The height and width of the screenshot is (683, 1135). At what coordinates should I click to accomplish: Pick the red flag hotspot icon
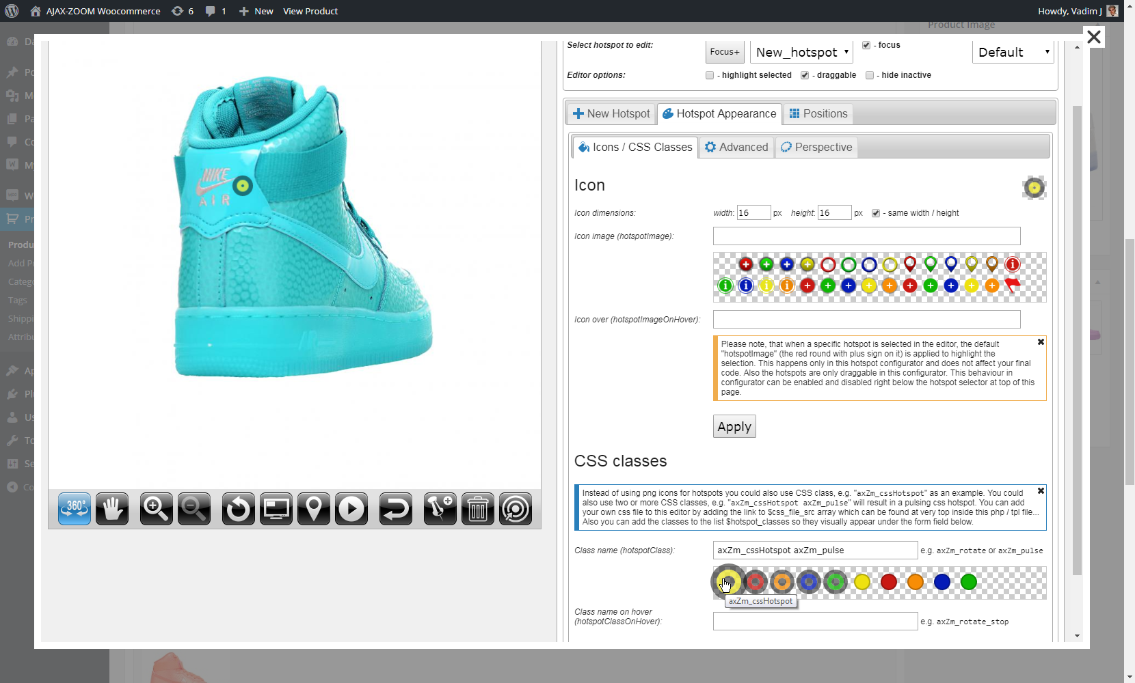click(x=1013, y=285)
